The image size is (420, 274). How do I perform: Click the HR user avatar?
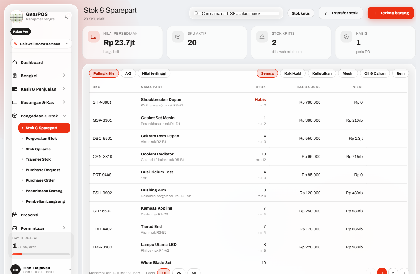(x=16, y=270)
